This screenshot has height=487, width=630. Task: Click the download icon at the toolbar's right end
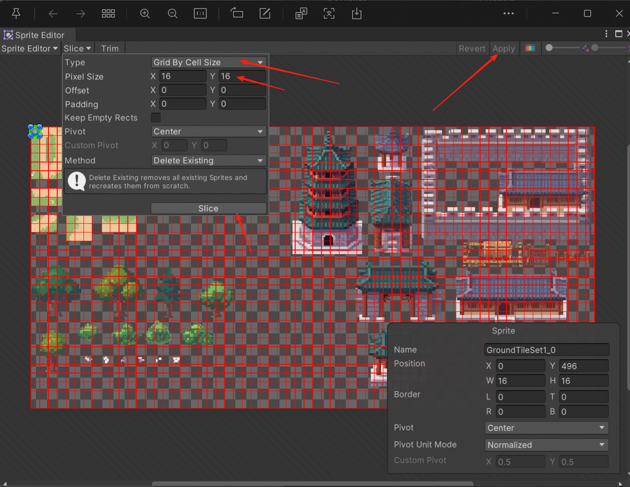(356, 13)
